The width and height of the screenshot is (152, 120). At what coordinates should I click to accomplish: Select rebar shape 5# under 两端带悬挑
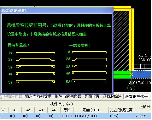click(x=35, y=82)
